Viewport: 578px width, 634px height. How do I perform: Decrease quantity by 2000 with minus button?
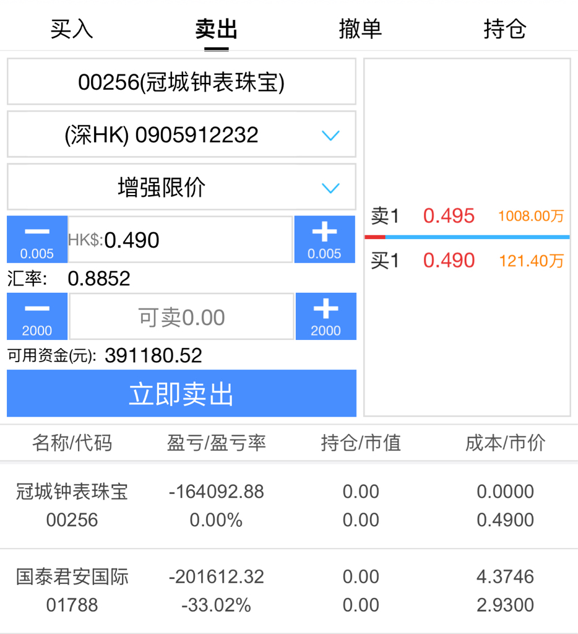tap(37, 316)
